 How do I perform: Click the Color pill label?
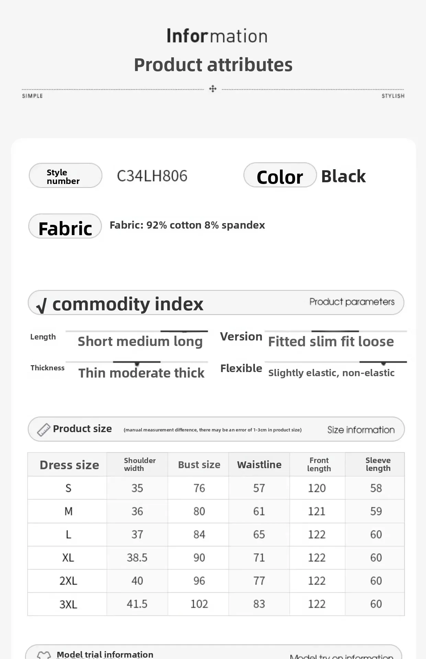pos(280,176)
